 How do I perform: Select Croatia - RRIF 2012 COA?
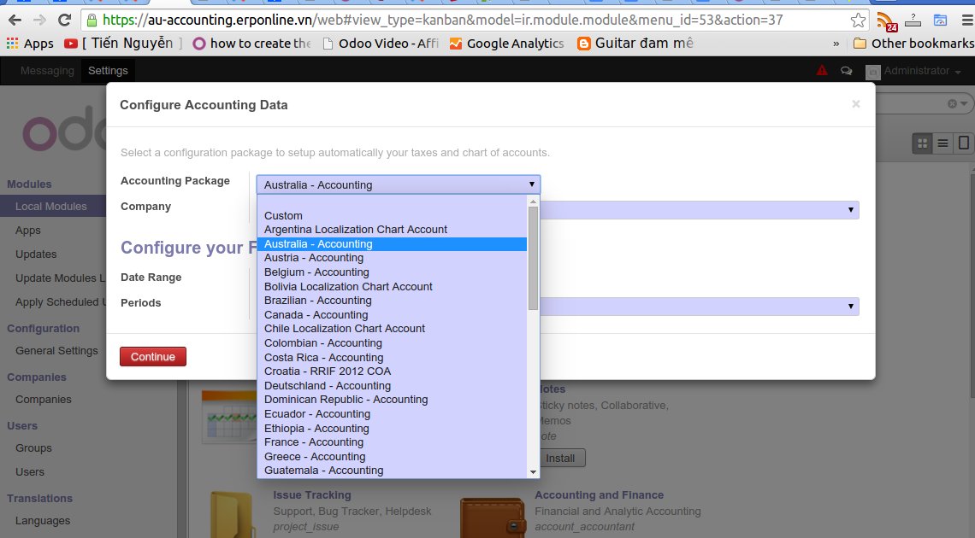coord(393,371)
